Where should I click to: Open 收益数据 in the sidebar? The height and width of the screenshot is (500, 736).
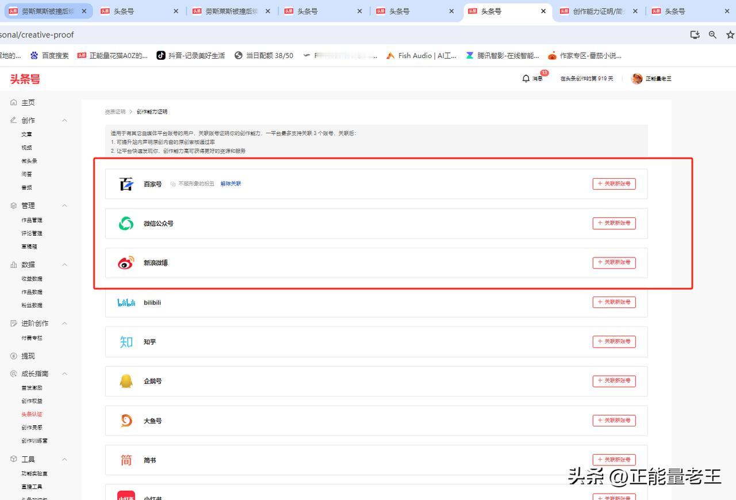coord(32,279)
